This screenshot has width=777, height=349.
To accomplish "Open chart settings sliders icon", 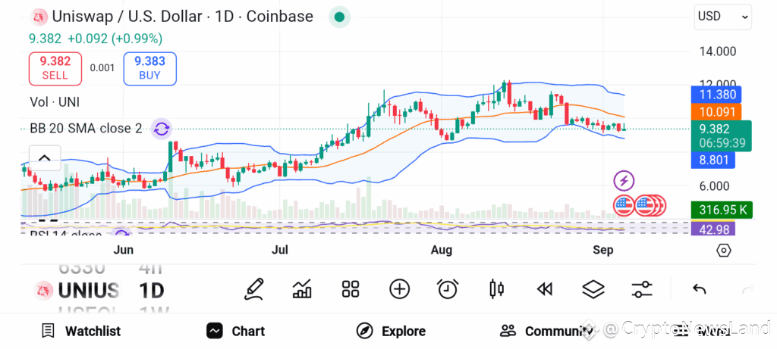I will (642, 289).
